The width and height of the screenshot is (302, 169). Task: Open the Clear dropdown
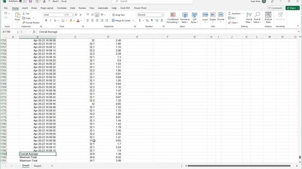233,23
